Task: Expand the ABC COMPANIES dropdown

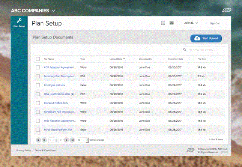Action: pyautogui.click(x=54, y=10)
